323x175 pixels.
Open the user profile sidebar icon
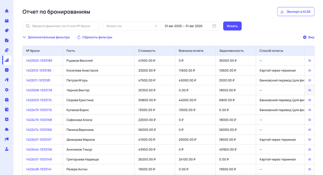7,149
